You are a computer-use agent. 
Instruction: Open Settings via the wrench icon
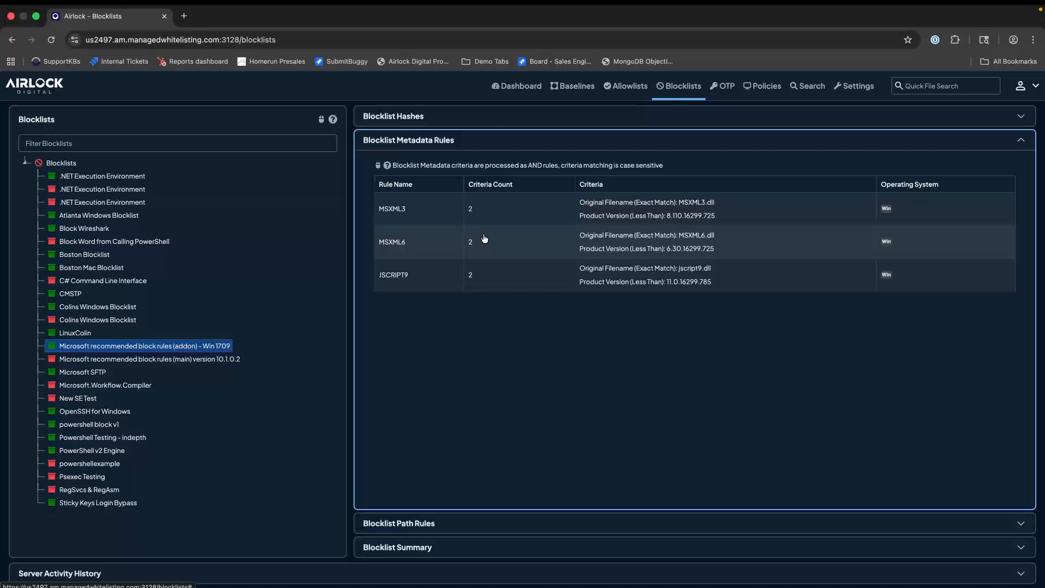point(853,85)
